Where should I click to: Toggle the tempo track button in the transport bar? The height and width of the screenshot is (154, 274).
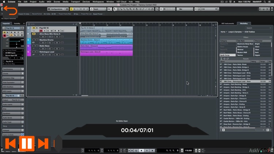click(182, 150)
